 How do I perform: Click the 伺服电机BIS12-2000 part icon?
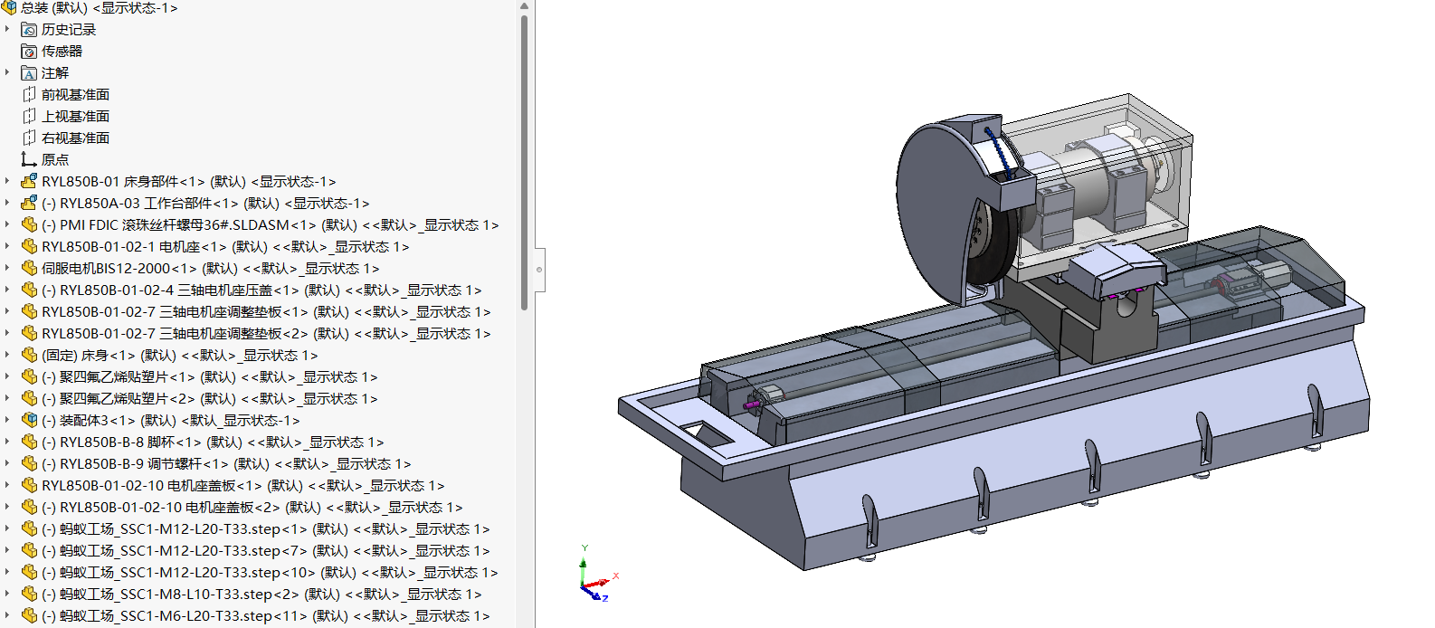(29, 269)
